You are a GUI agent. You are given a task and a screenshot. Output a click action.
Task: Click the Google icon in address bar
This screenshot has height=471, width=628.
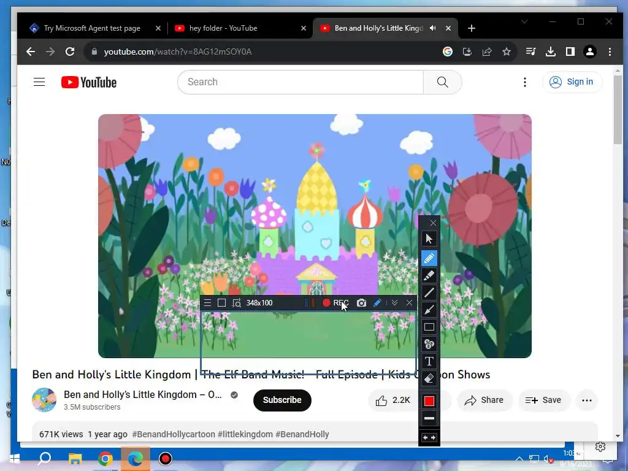tap(447, 52)
